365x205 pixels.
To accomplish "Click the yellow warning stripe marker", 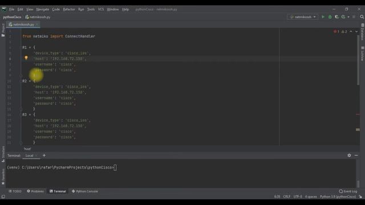I will (358, 130).
